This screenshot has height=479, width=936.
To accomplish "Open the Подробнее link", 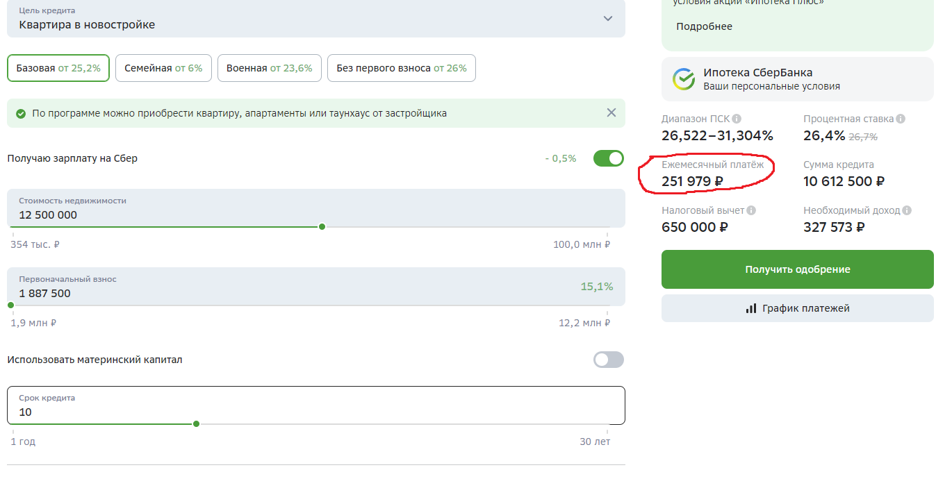I will coord(704,26).
